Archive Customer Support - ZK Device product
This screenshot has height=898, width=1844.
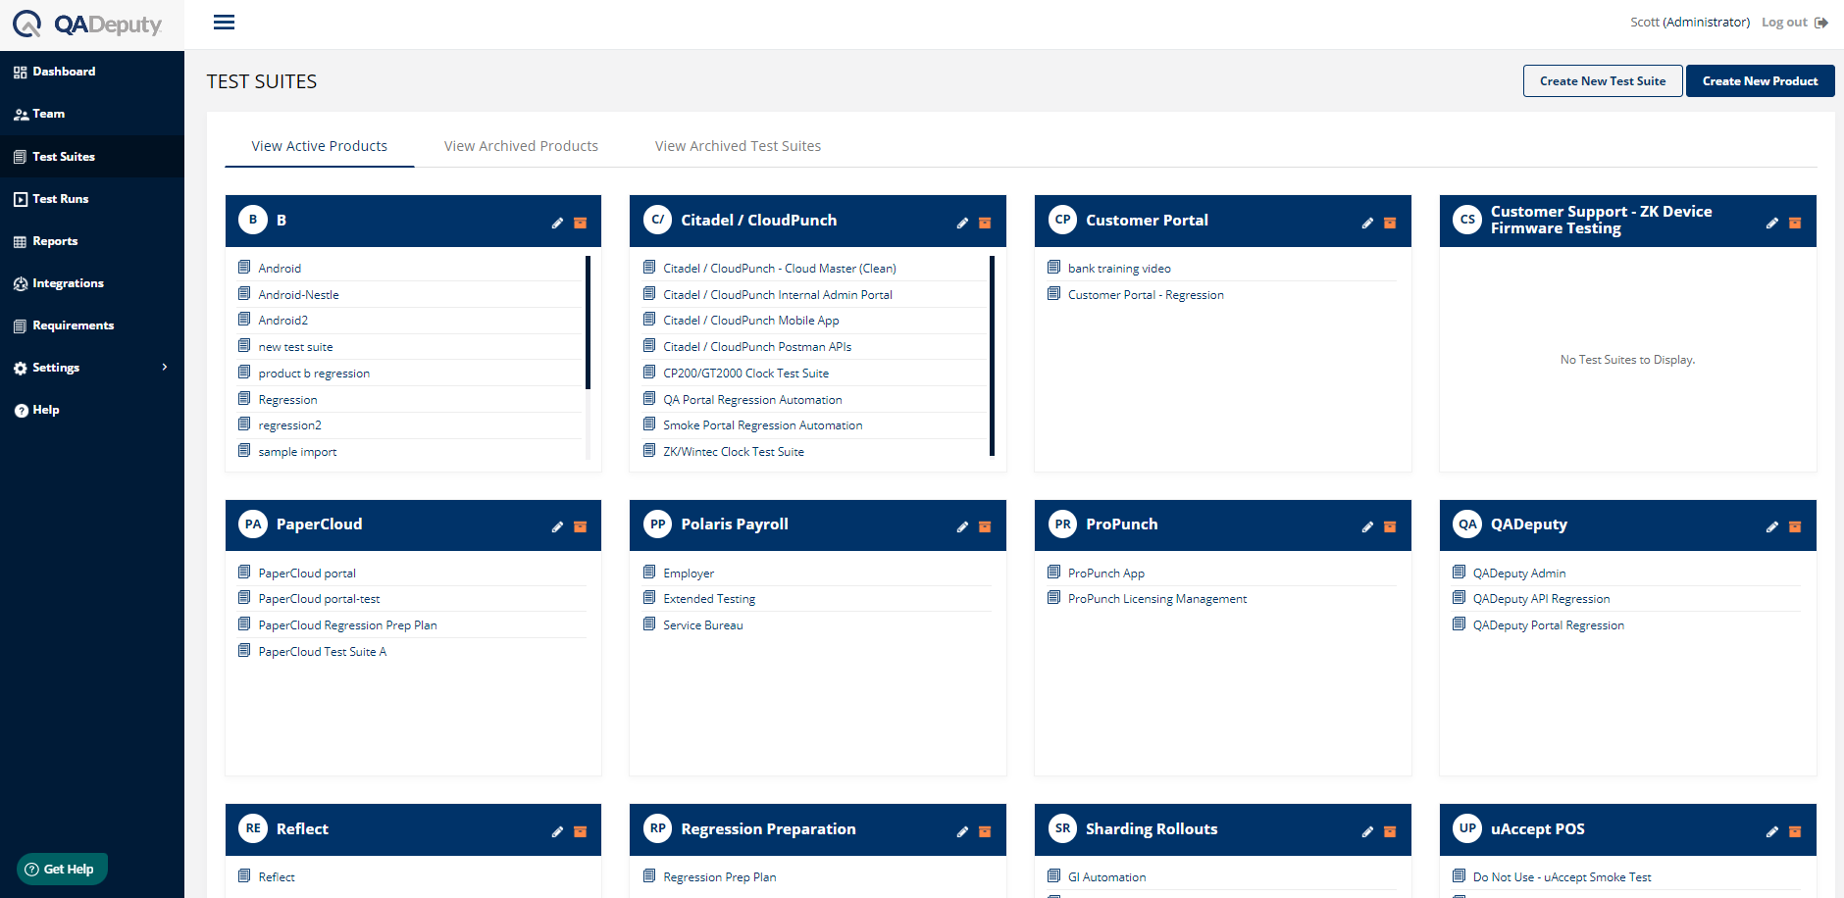(1795, 224)
